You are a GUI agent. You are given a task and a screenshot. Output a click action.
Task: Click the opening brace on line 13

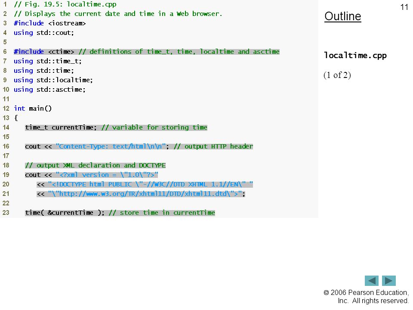[16, 118]
